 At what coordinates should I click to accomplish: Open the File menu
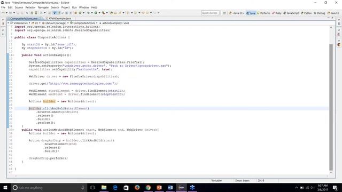pyautogui.click(x=3, y=7)
